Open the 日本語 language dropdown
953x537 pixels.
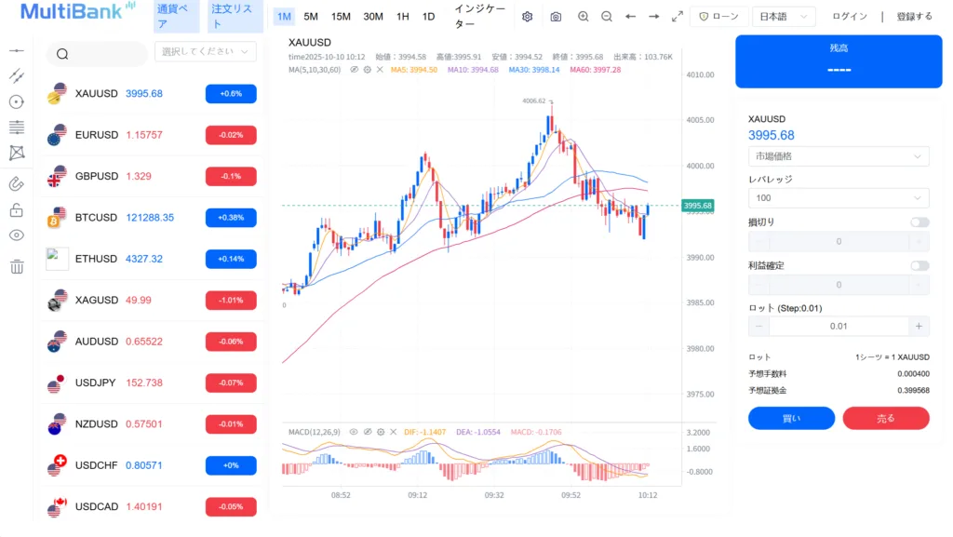(784, 17)
